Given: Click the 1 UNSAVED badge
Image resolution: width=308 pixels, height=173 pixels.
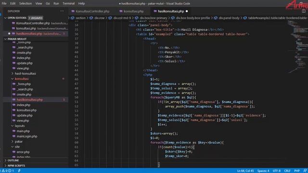Looking at the screenshot, I should [x=36, y=18].
